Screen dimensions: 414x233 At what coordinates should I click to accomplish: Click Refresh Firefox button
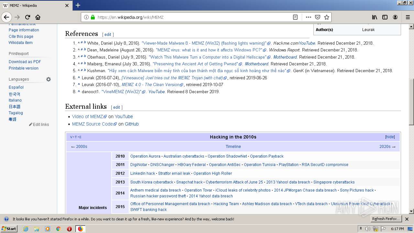coord(386,219)
